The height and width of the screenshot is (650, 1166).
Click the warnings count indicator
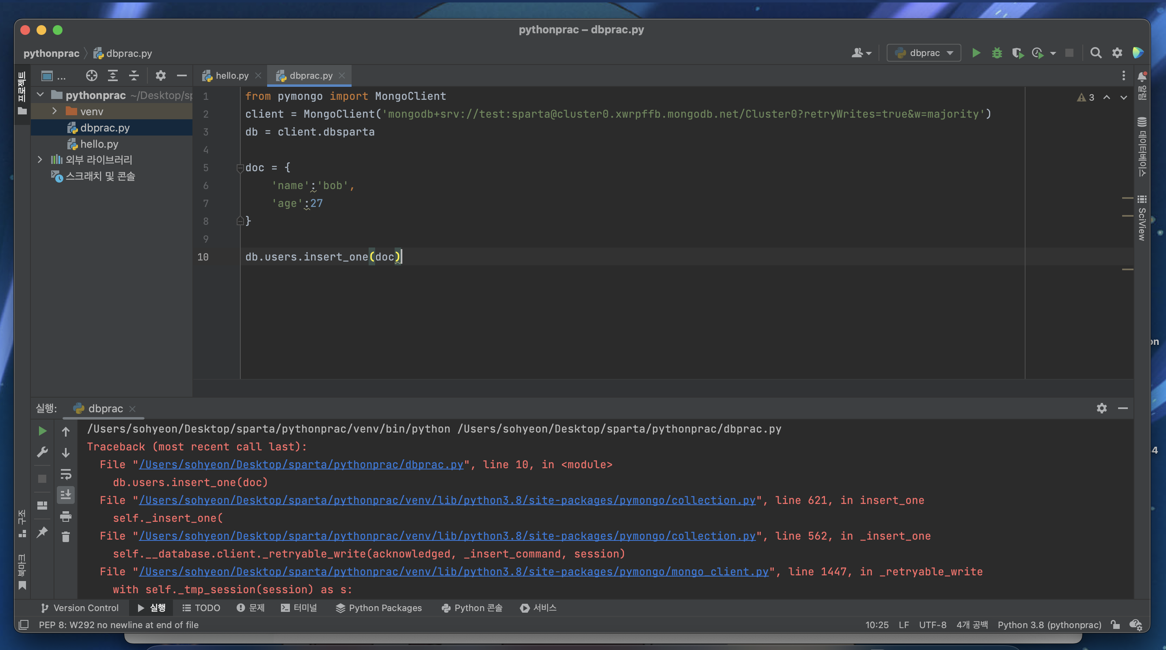[1086, 97]
